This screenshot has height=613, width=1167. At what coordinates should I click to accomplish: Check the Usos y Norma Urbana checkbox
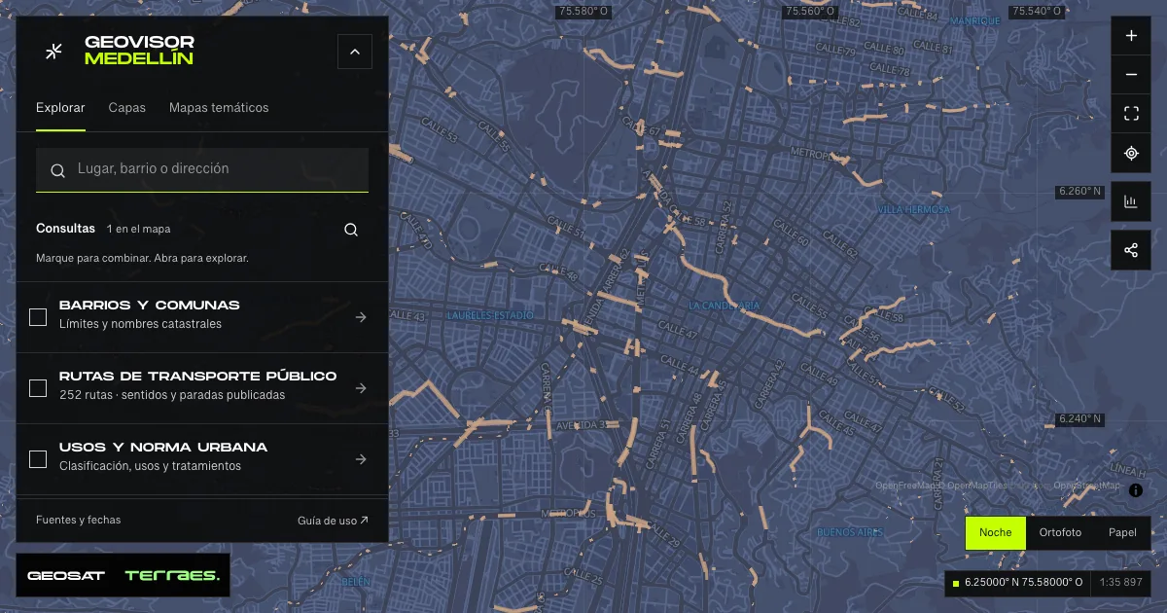38,459
